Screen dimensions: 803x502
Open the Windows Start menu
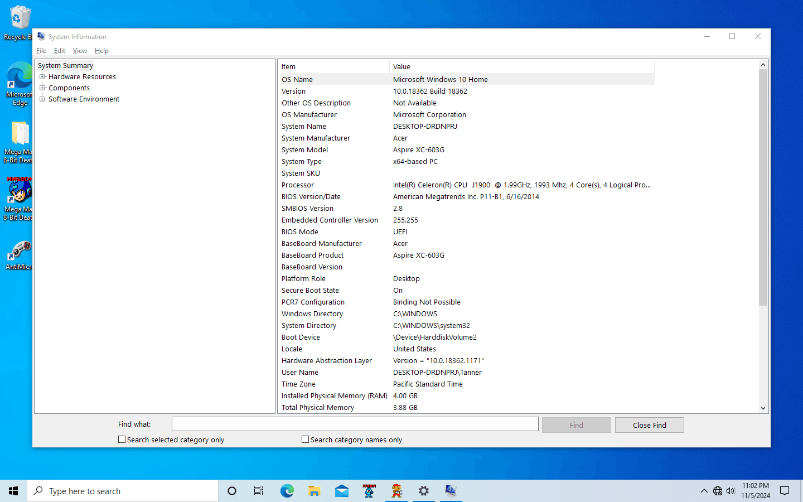tap(13, 491)
